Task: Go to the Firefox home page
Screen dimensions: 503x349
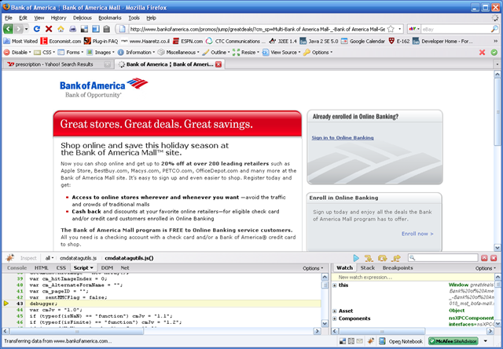Action: click(x=61, y=29)
